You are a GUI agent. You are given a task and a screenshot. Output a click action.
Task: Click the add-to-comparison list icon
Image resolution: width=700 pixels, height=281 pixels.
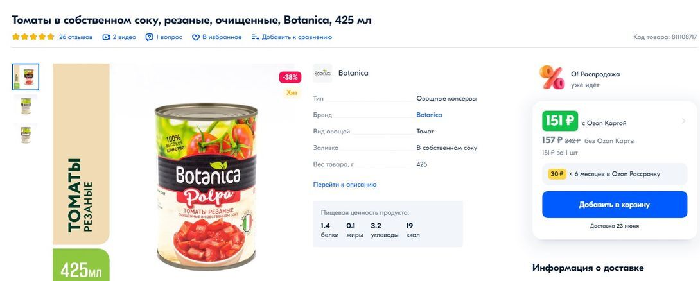point(255,37)
